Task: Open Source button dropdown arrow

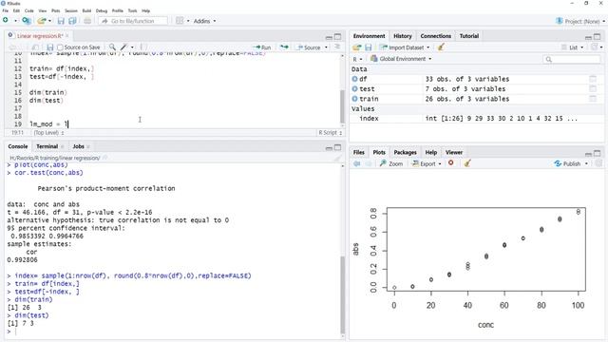Action: (326, 47)
